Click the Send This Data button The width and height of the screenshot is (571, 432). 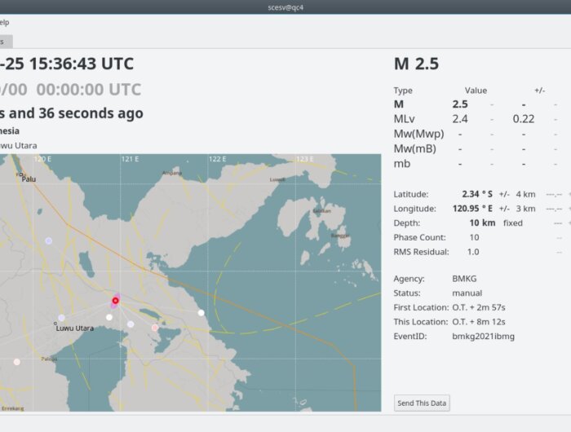422,403
